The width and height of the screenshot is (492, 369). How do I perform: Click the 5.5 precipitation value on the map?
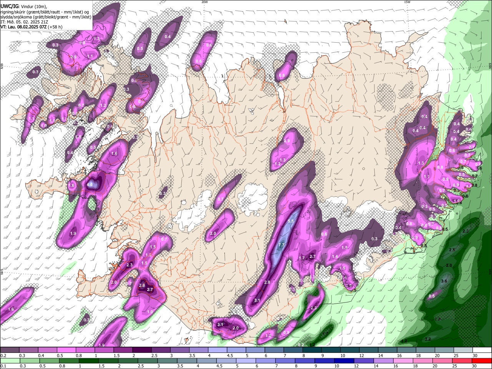(x=291, y=221)
